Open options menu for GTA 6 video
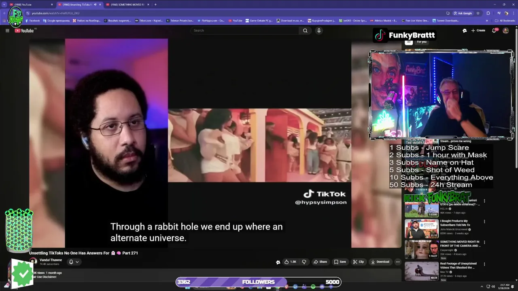518x291 pixels. [x=484, y=201]
